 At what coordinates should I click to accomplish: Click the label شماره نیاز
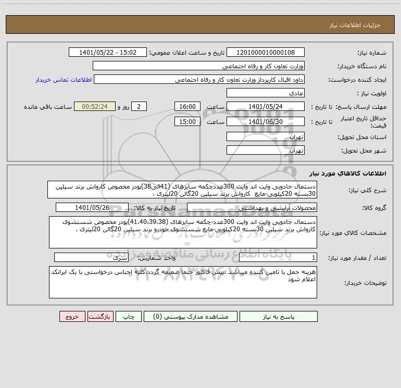372,53
